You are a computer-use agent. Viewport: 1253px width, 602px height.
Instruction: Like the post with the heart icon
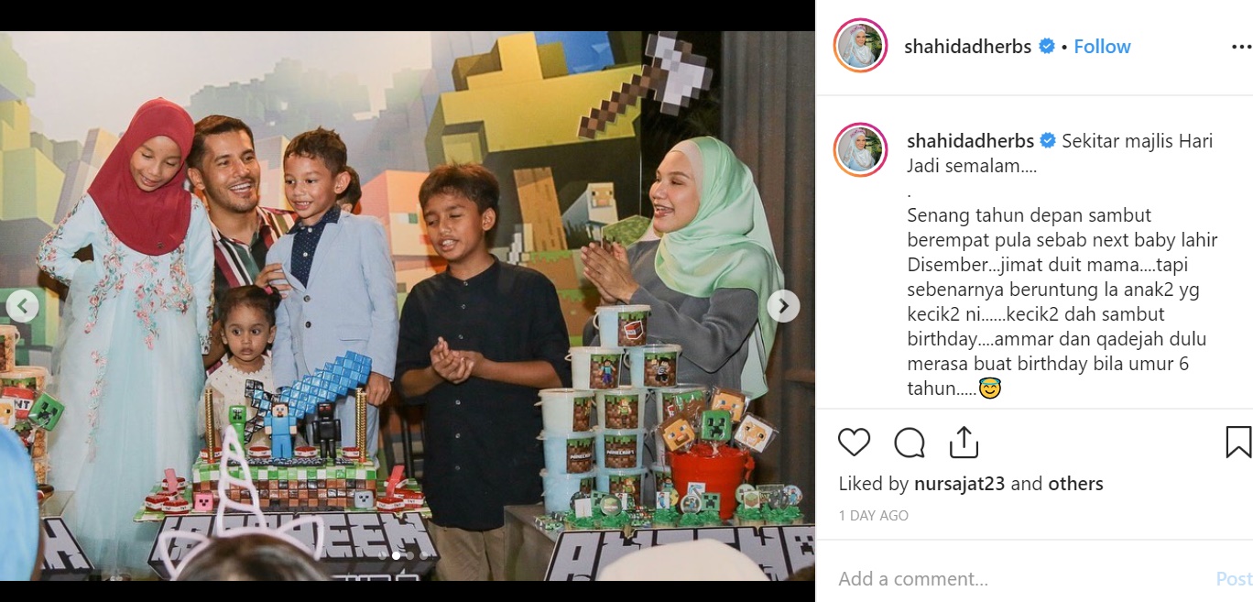pyautogui.click(x=854, y=443)
